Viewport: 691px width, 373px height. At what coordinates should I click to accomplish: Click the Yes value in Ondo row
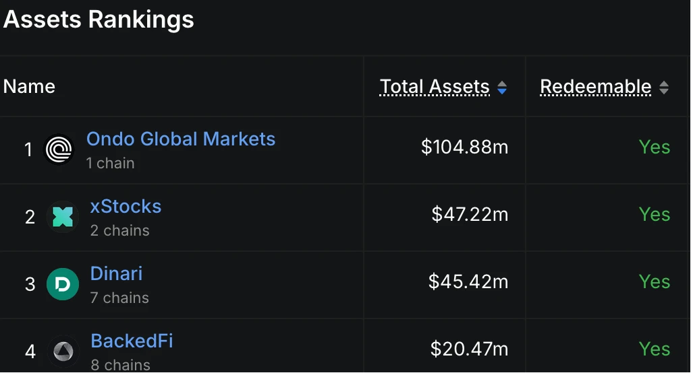click(x=655, y=147)
